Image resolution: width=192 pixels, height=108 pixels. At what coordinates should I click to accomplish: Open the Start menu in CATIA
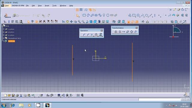pos(7,6)
